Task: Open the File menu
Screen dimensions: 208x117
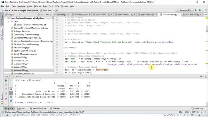Action: tap(3, 6)
